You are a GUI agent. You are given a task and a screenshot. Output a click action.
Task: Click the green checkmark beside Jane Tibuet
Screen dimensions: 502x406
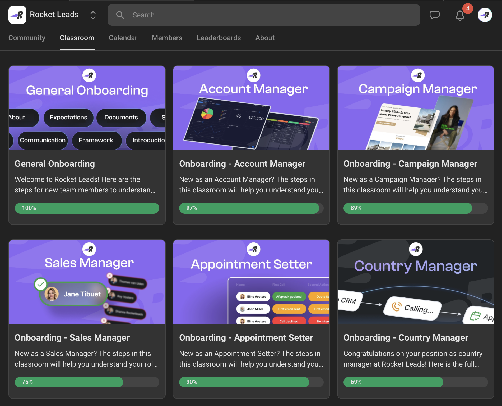coord(41,285)
